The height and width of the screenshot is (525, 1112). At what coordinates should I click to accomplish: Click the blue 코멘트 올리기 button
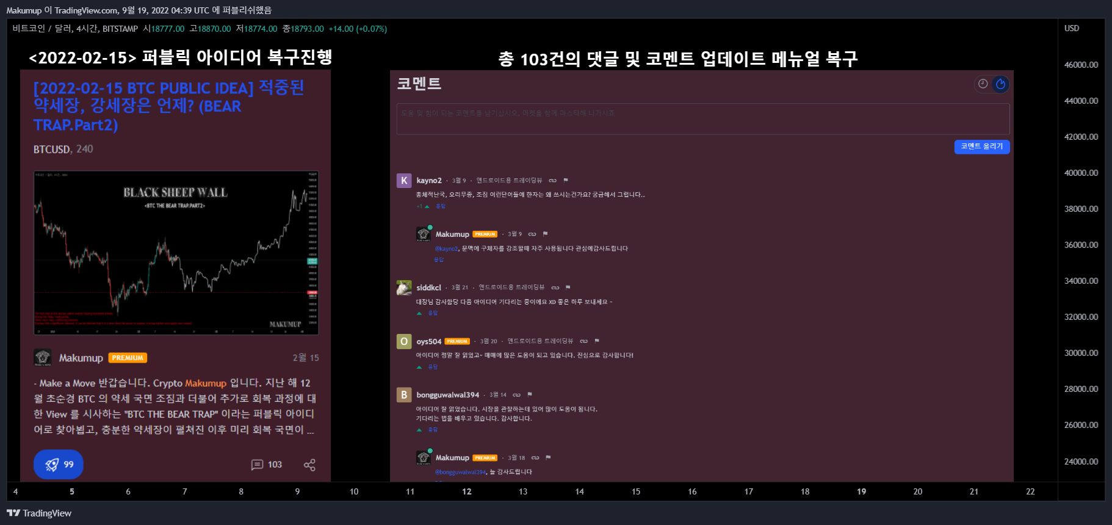coord(982,147)
